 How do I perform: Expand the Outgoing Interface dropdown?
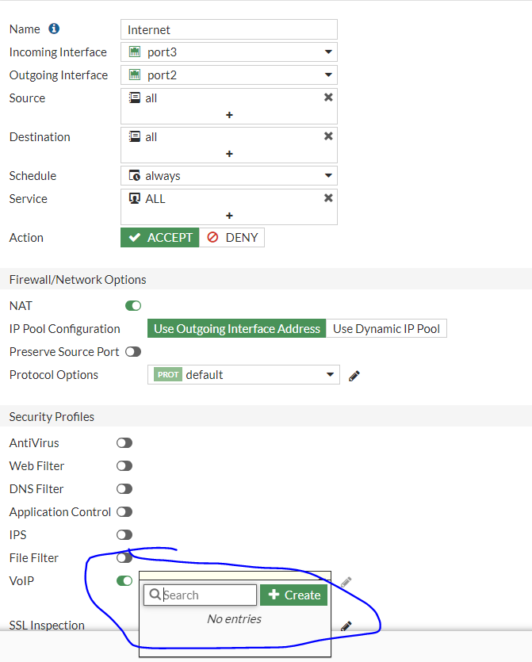(229, 75)
